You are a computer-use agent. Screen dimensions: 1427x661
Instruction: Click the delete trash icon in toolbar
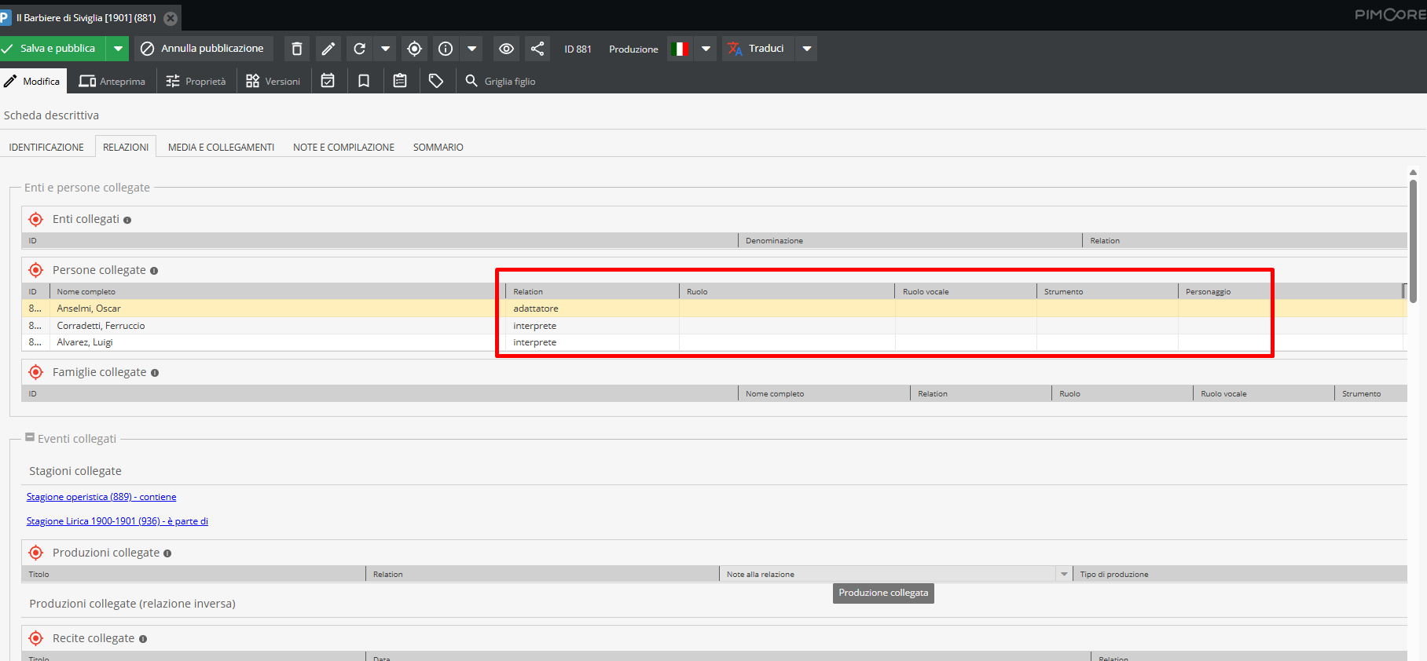[x=297, y=49]
